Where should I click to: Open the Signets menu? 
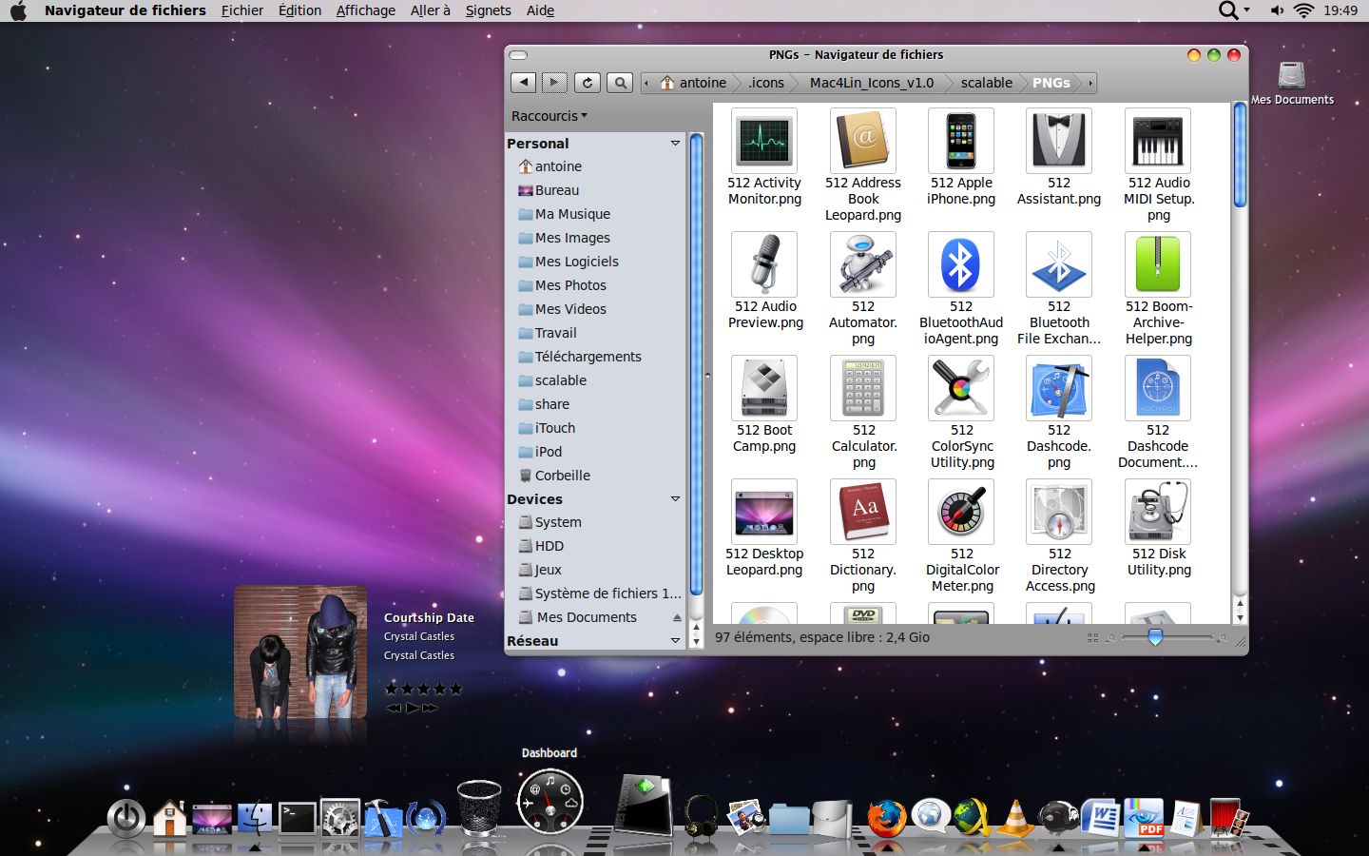(x=489, y=10)
